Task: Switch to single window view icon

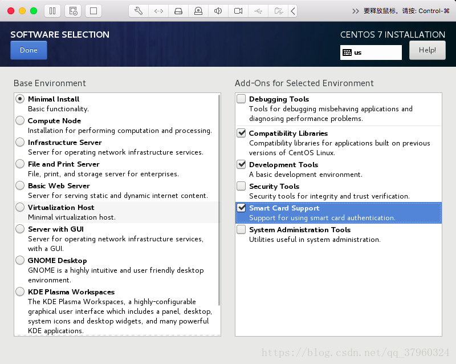Action: point(93,11)
